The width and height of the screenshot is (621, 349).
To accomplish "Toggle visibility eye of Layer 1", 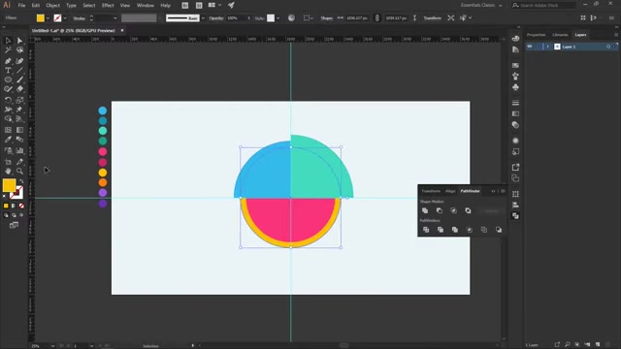I will tap(530, 47).
